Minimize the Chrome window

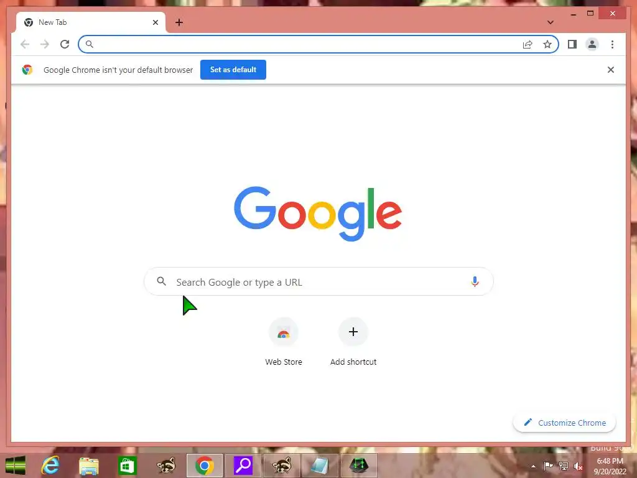[x=573, y=14]
